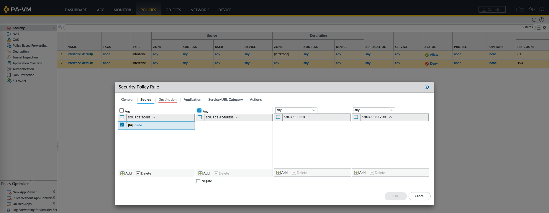Open the Source User any dropdown
The height and width of the screenshot is (213, 549).
point(313,110)
